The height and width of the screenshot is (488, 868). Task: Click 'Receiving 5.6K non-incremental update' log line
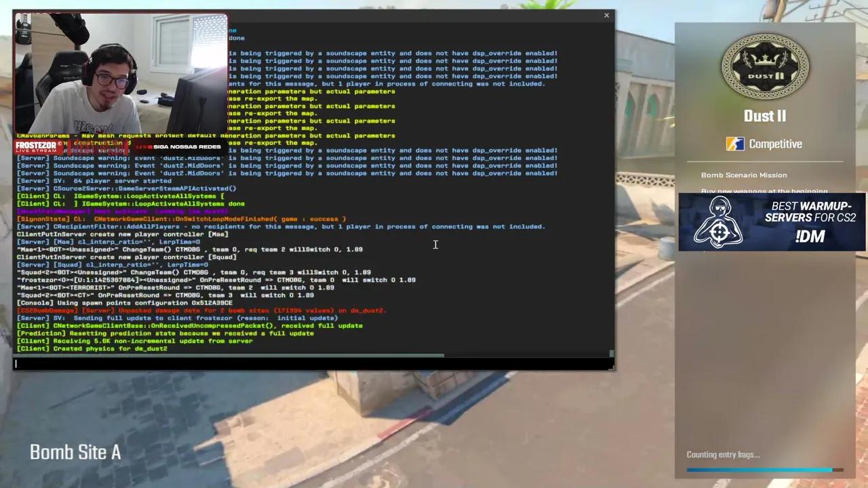coord(135,341)
